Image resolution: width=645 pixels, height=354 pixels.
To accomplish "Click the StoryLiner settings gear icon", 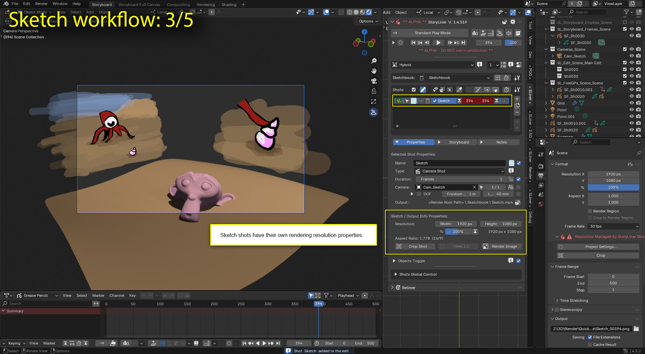I will pyautogui.click(x=513, y=22).
